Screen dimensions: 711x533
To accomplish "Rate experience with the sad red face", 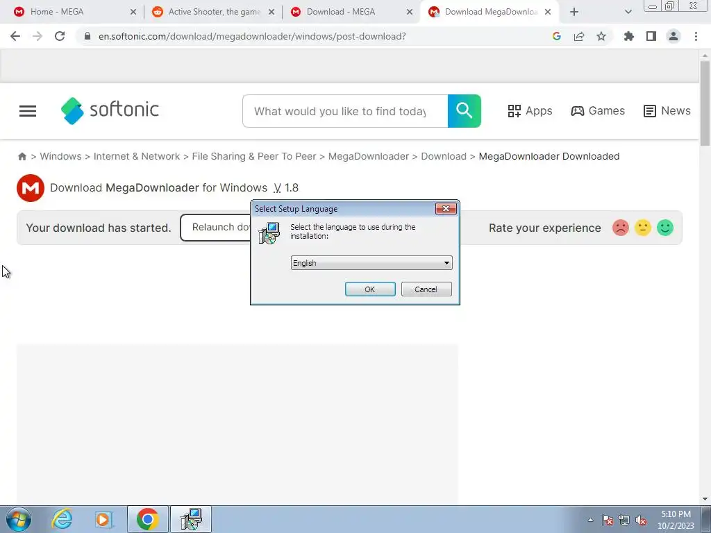I will [x=620, y=228].
